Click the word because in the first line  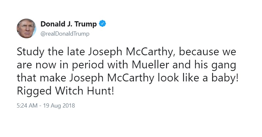[199, 52]
